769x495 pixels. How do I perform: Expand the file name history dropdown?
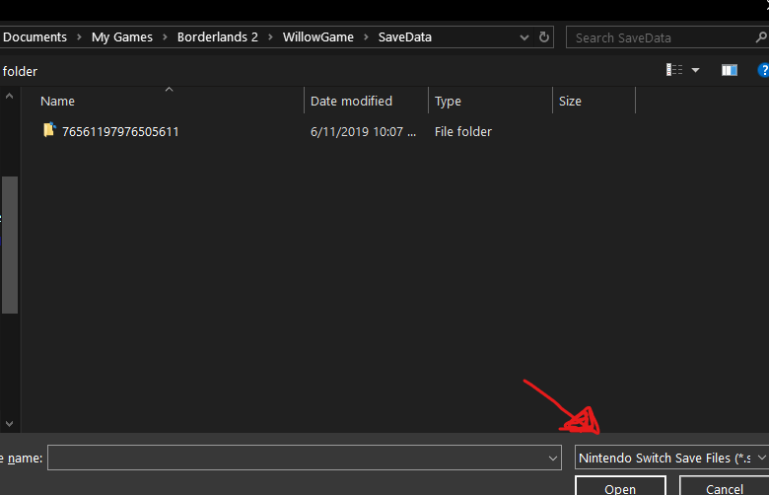(553, 459)
